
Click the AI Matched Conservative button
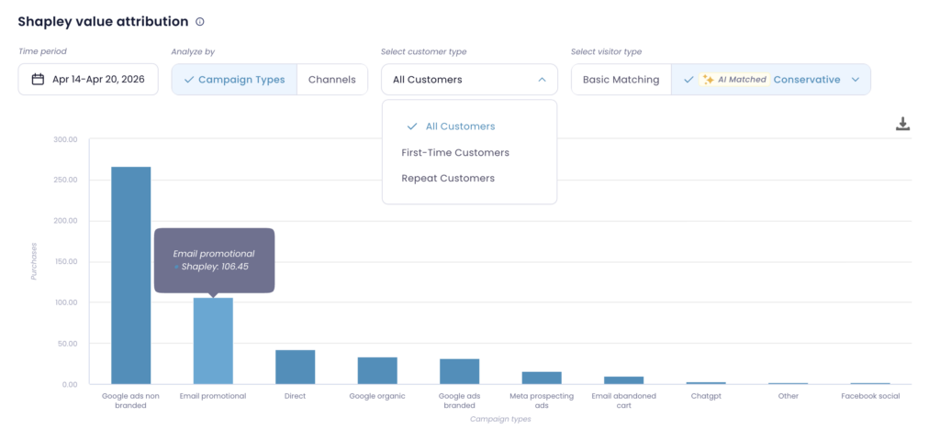(770, 80)
